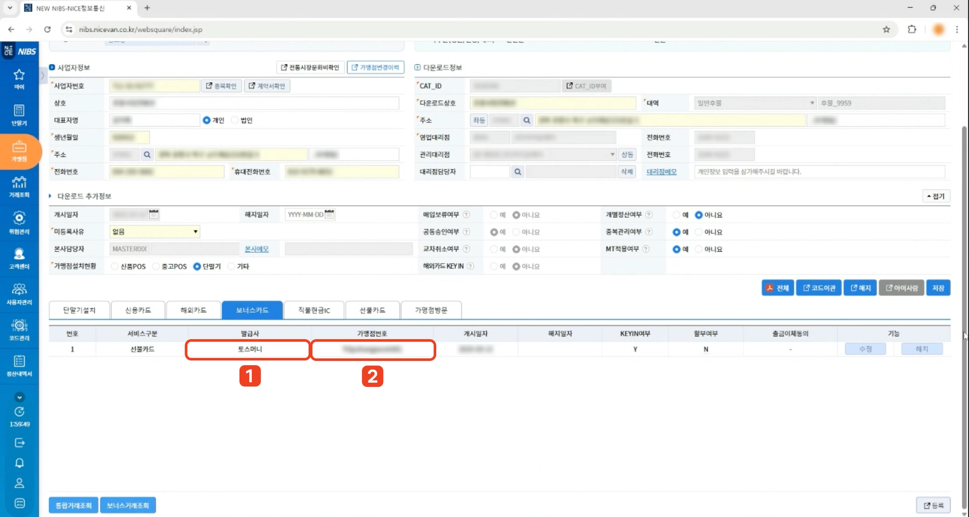Click the logout icon in sidebar
Screen dimensions: 969x517
pyautogui.click(x=19, y=443)
